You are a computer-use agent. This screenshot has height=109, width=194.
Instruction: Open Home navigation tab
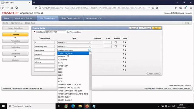tap(7, 18)
